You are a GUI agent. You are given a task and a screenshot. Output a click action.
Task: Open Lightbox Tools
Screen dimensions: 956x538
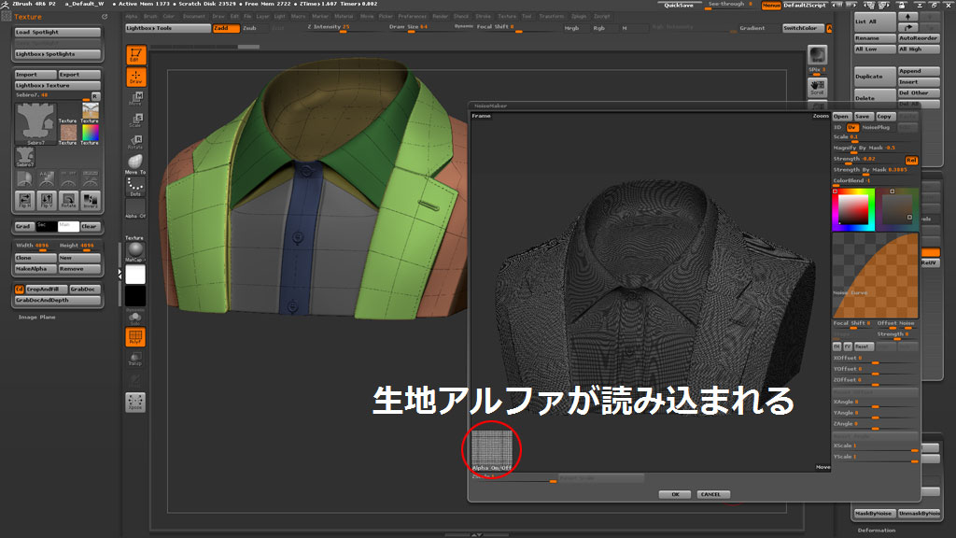(x=168, y=28)
